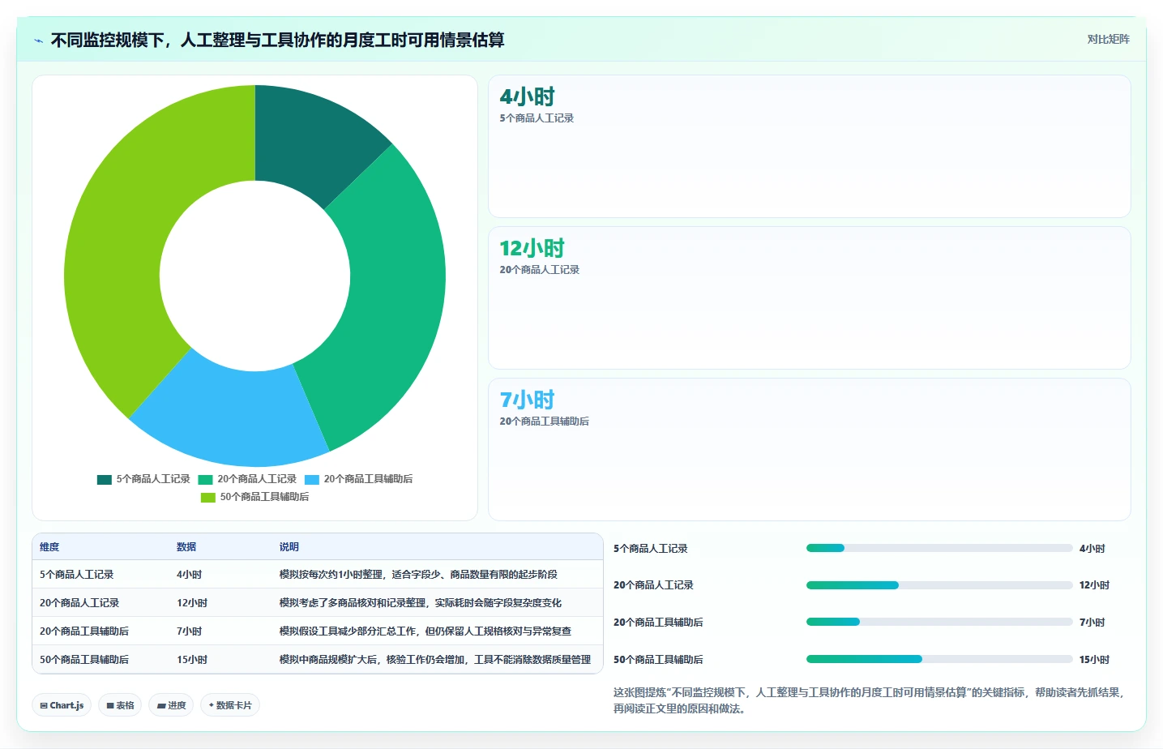Click the 维度 column header
The image size is (1163, 749).
coord(49,547)
